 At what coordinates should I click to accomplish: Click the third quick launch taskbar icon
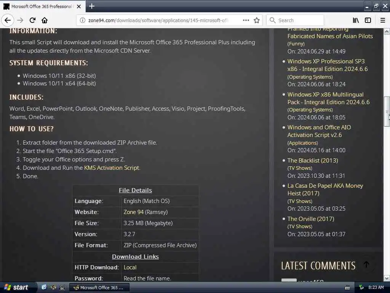[x=62, y=288]
